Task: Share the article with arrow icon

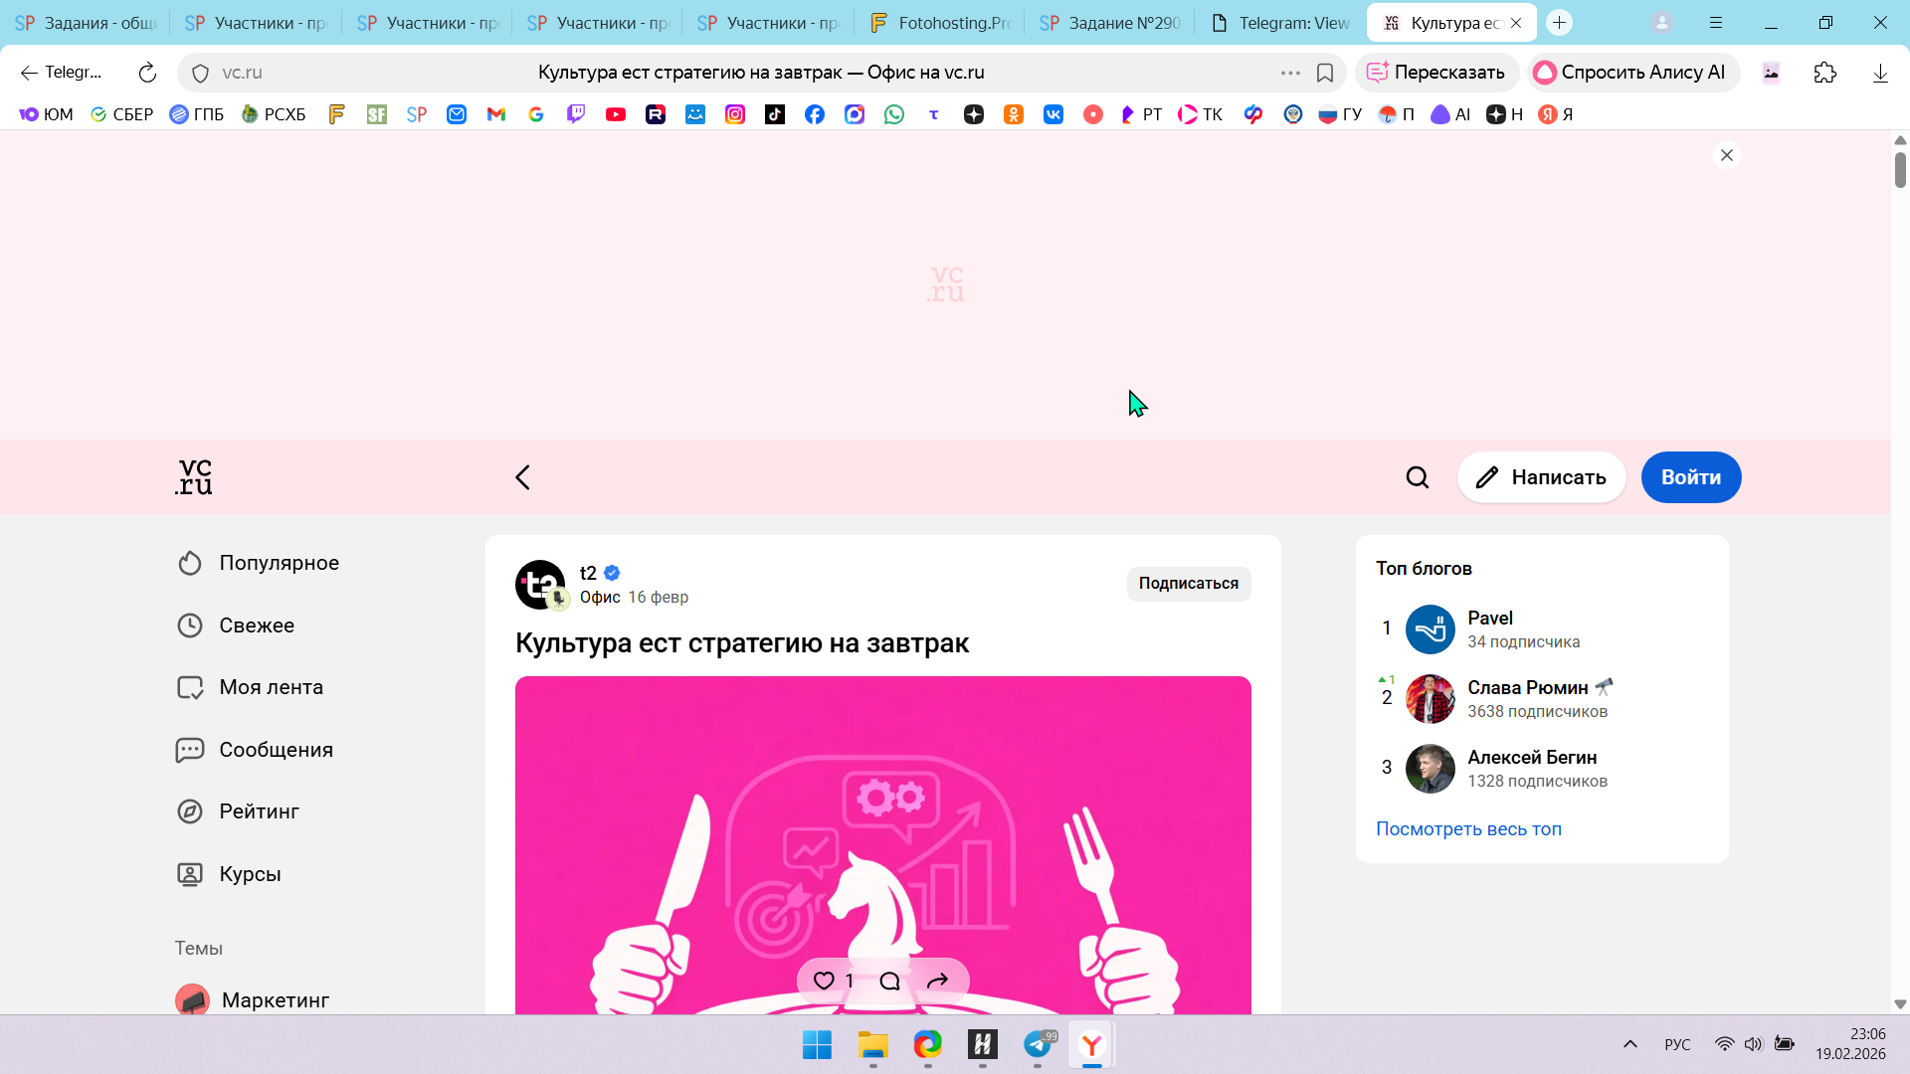Action: 937,981
